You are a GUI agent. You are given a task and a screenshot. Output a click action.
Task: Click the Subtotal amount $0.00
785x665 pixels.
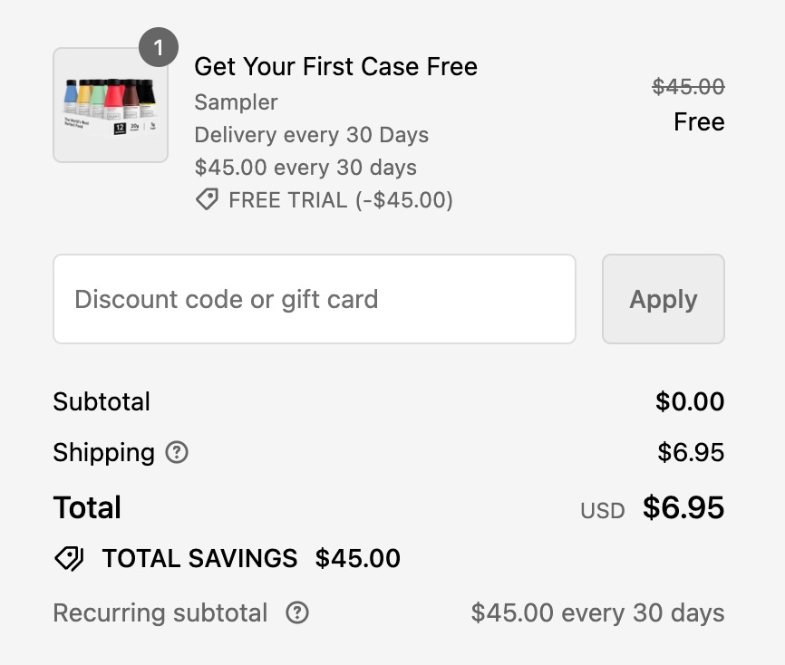[x=690, y=401]
